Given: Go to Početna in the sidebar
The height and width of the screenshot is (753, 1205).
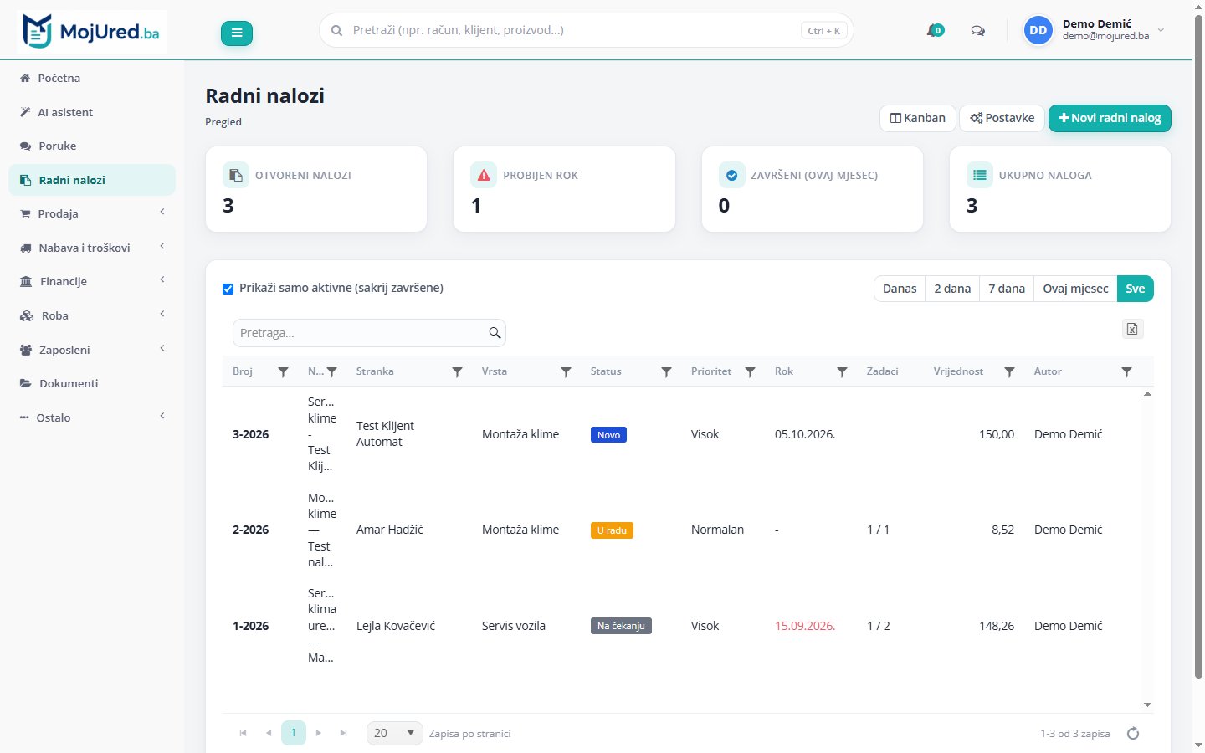Looking at the screenshot, I should pyautogui.click(x=92, y=78).
